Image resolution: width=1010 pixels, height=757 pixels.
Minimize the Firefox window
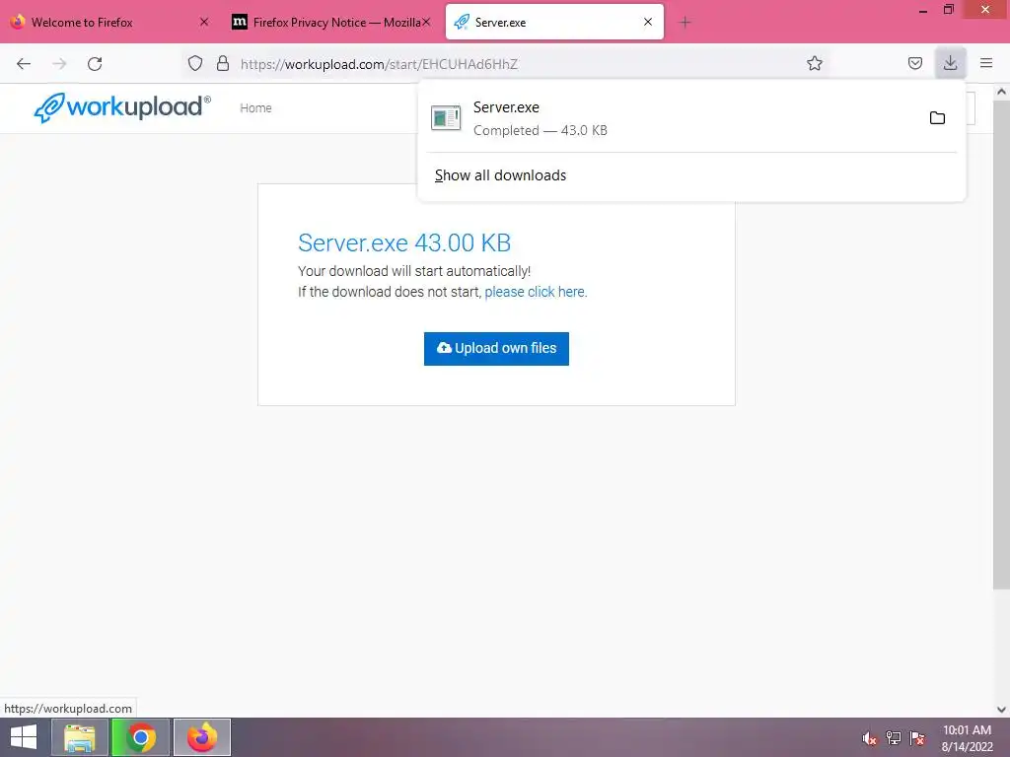923,10
